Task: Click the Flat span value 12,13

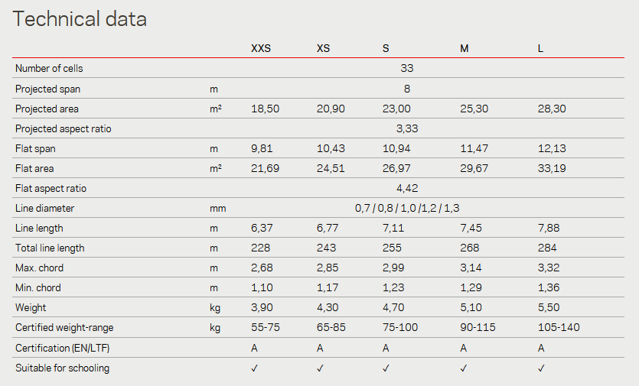Action: pyautogui.click(x=552, y=148)
